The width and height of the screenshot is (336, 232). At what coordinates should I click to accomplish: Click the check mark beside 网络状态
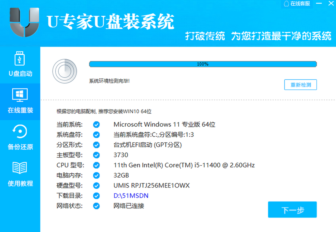(x=96, y=206)
